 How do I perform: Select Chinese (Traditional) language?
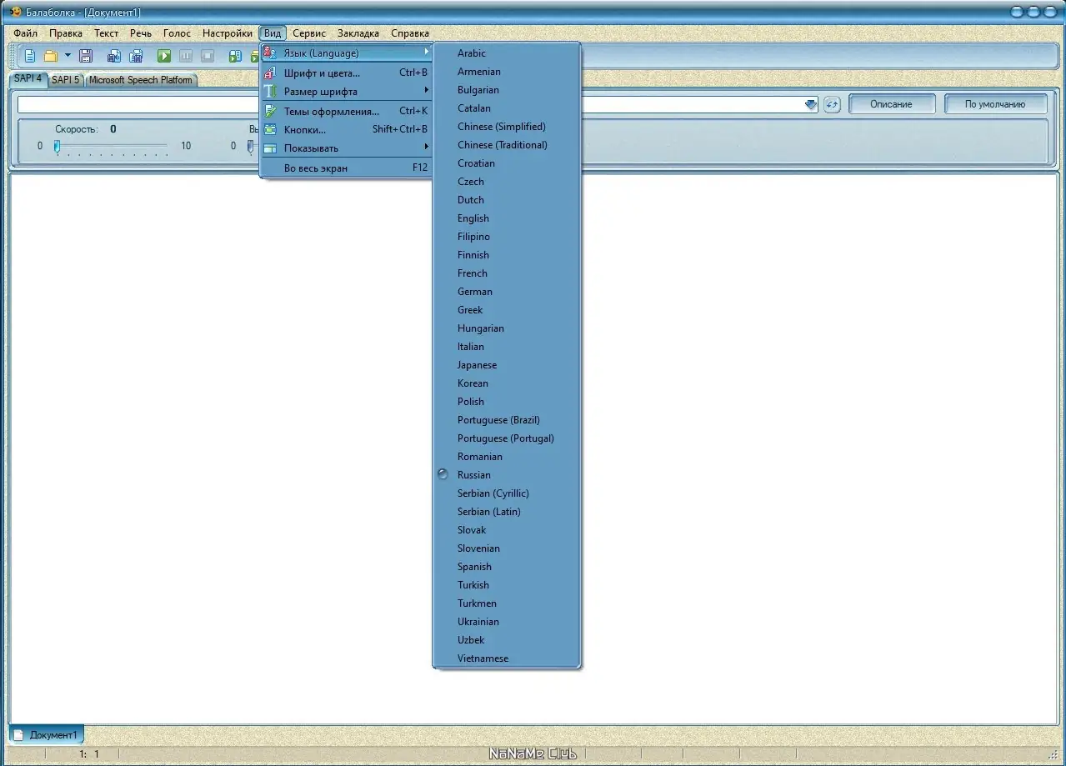506,145
